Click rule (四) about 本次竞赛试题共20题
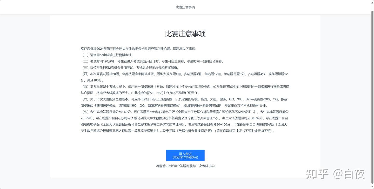 (x=184, y=77)
